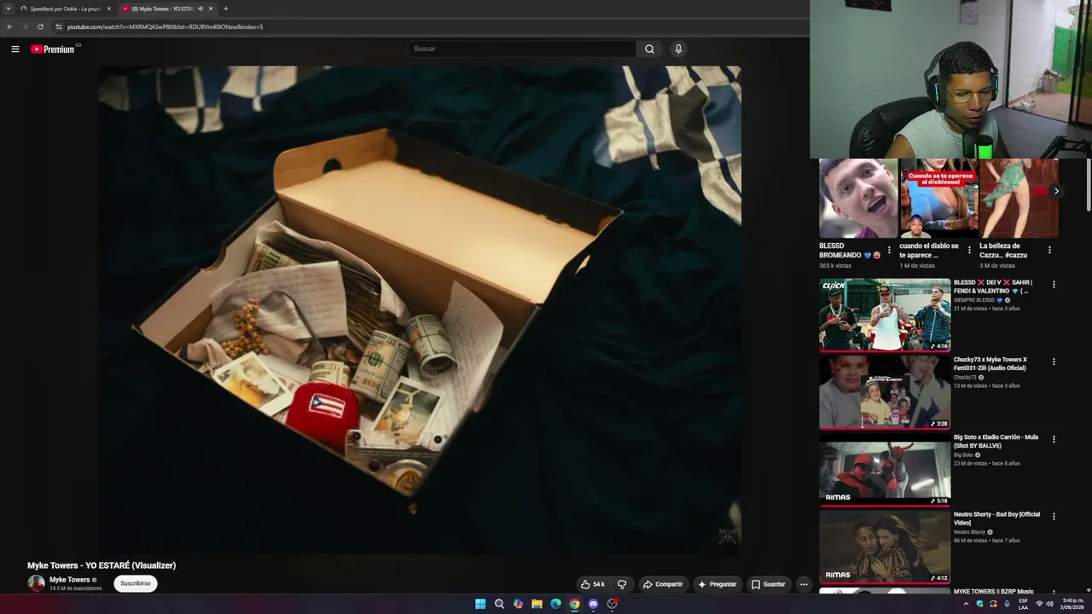Open the tab search dropdown
1092x614 pixels.
(9, 9)
